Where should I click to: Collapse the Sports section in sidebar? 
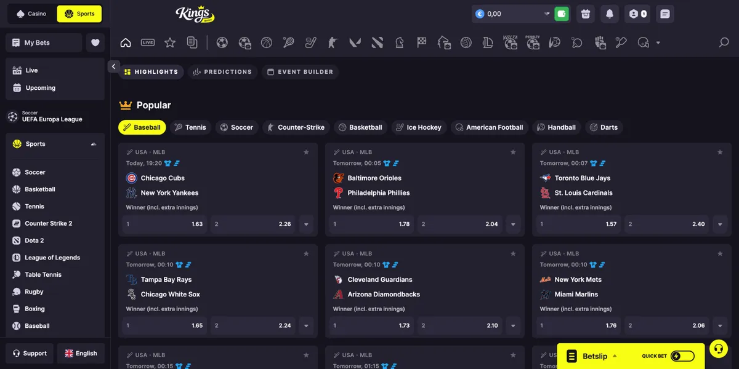[94, 144]
